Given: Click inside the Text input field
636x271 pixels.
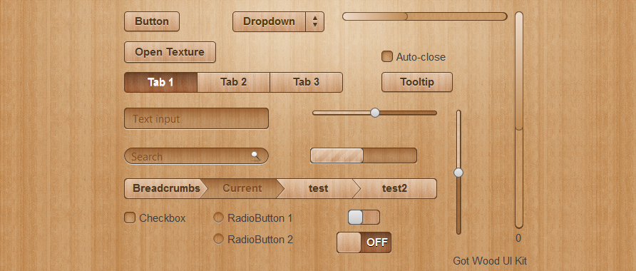Looking at the screenshot, I should tap(196, 118).
